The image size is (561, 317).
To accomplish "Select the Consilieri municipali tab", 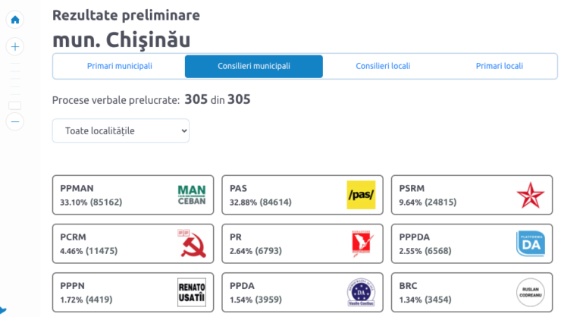I will pyautogui.click(x=254, y=66).
